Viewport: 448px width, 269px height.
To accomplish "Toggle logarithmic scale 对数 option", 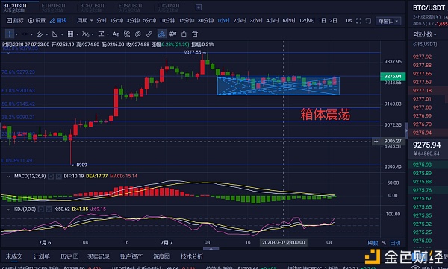I will pyautogui.click(x=373, y=243).
